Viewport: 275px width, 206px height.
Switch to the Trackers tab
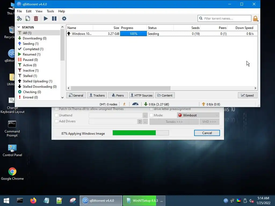[97, 95]
